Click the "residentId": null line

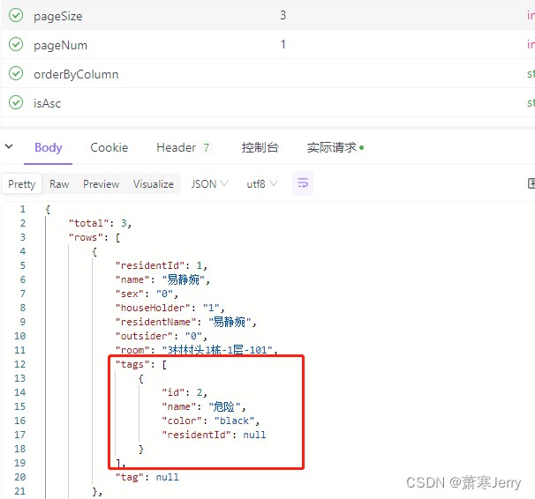(x=214, y=435)
